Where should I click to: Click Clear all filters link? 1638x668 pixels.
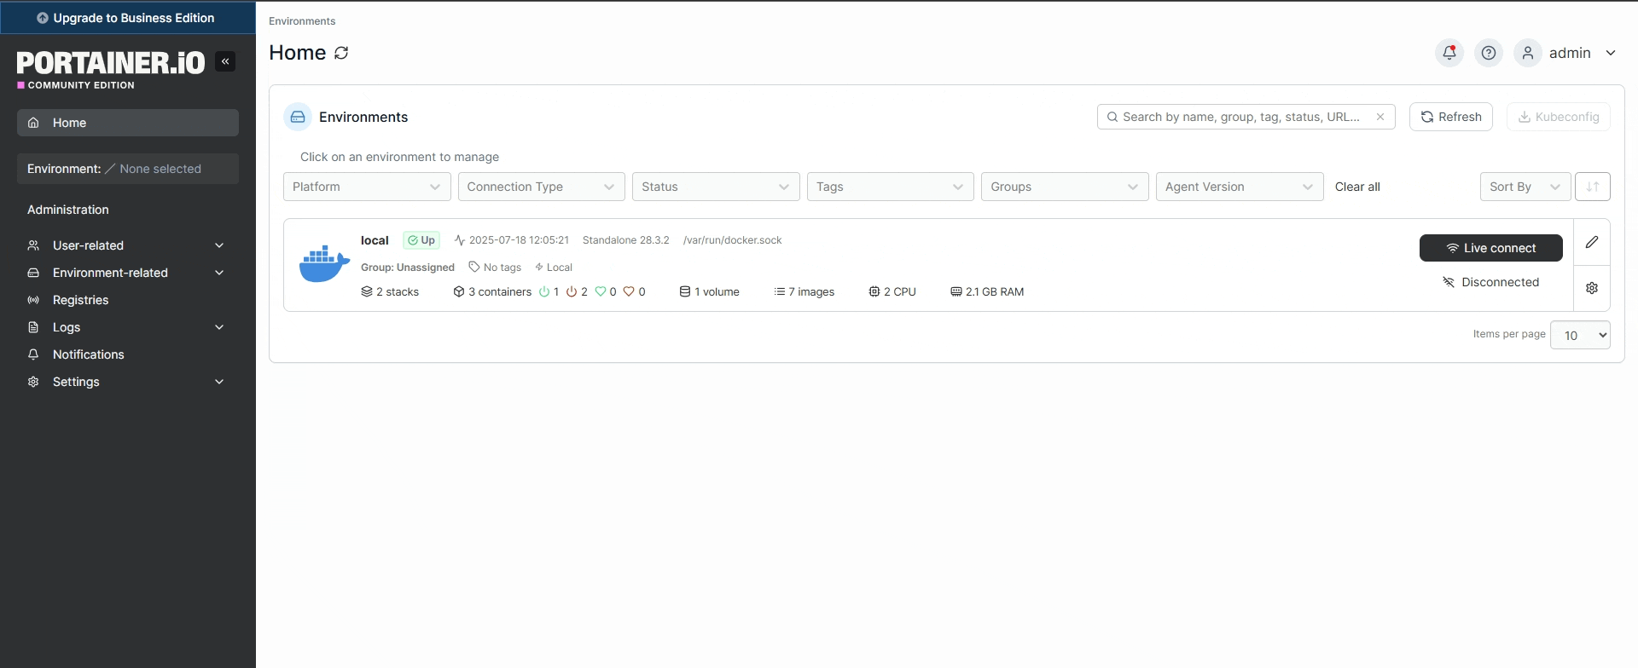[1356, 187]
